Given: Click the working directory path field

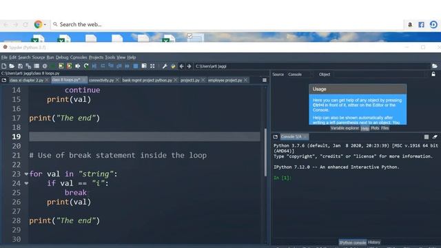Looking at the screenshot, I should 311,66.
